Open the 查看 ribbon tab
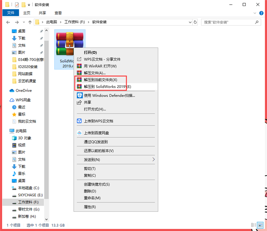Image resolution: width=267 pixels, height=231 pixels. coord(58,13)
